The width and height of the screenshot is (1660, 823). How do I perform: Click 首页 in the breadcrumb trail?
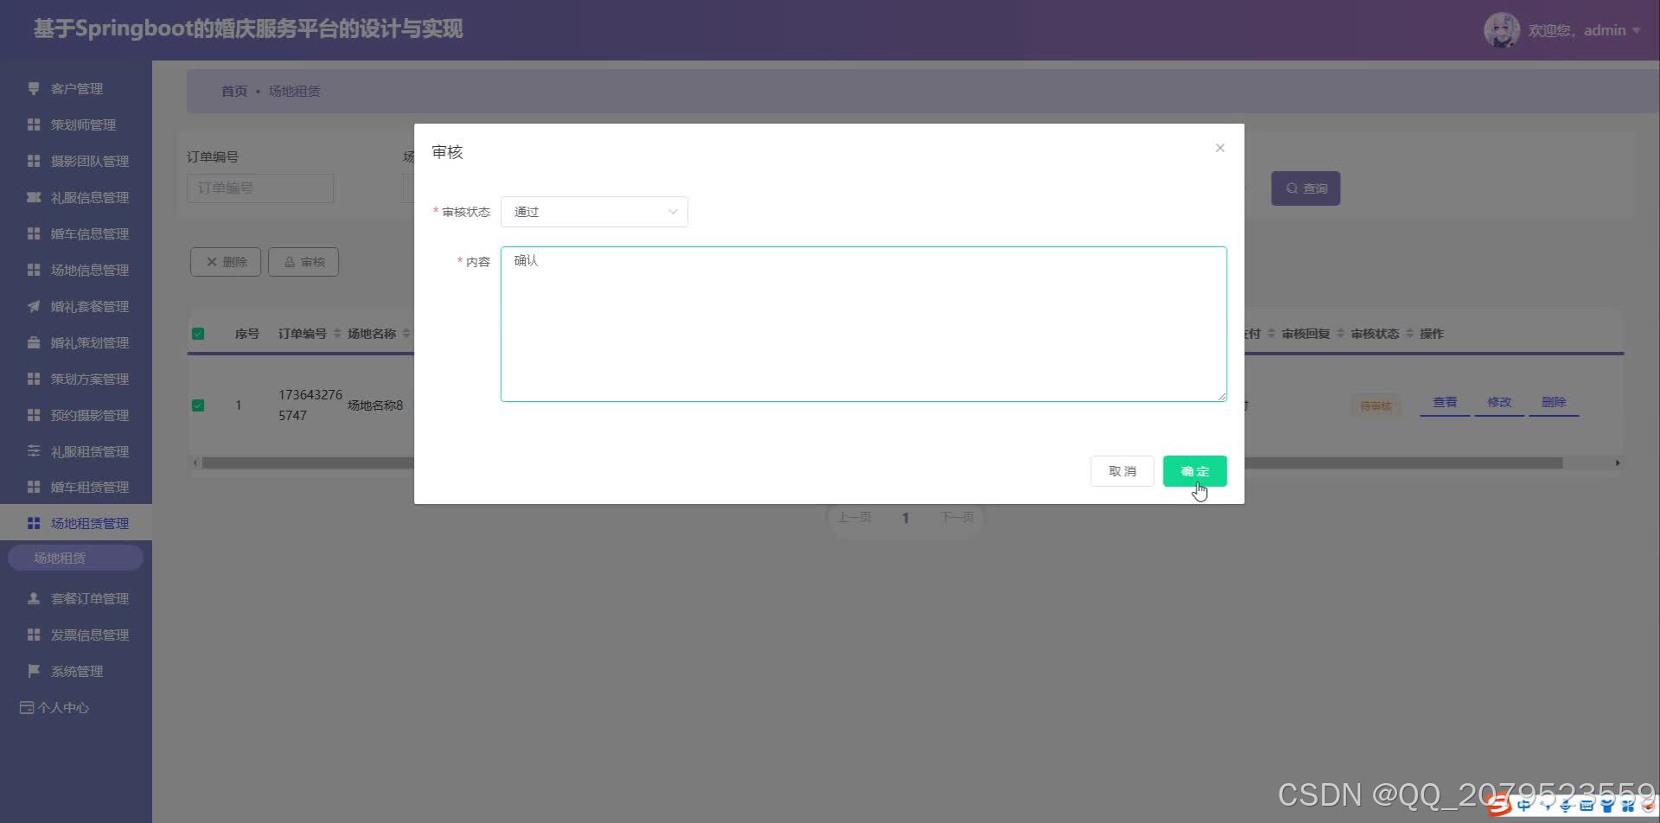(x=233, y=90)
